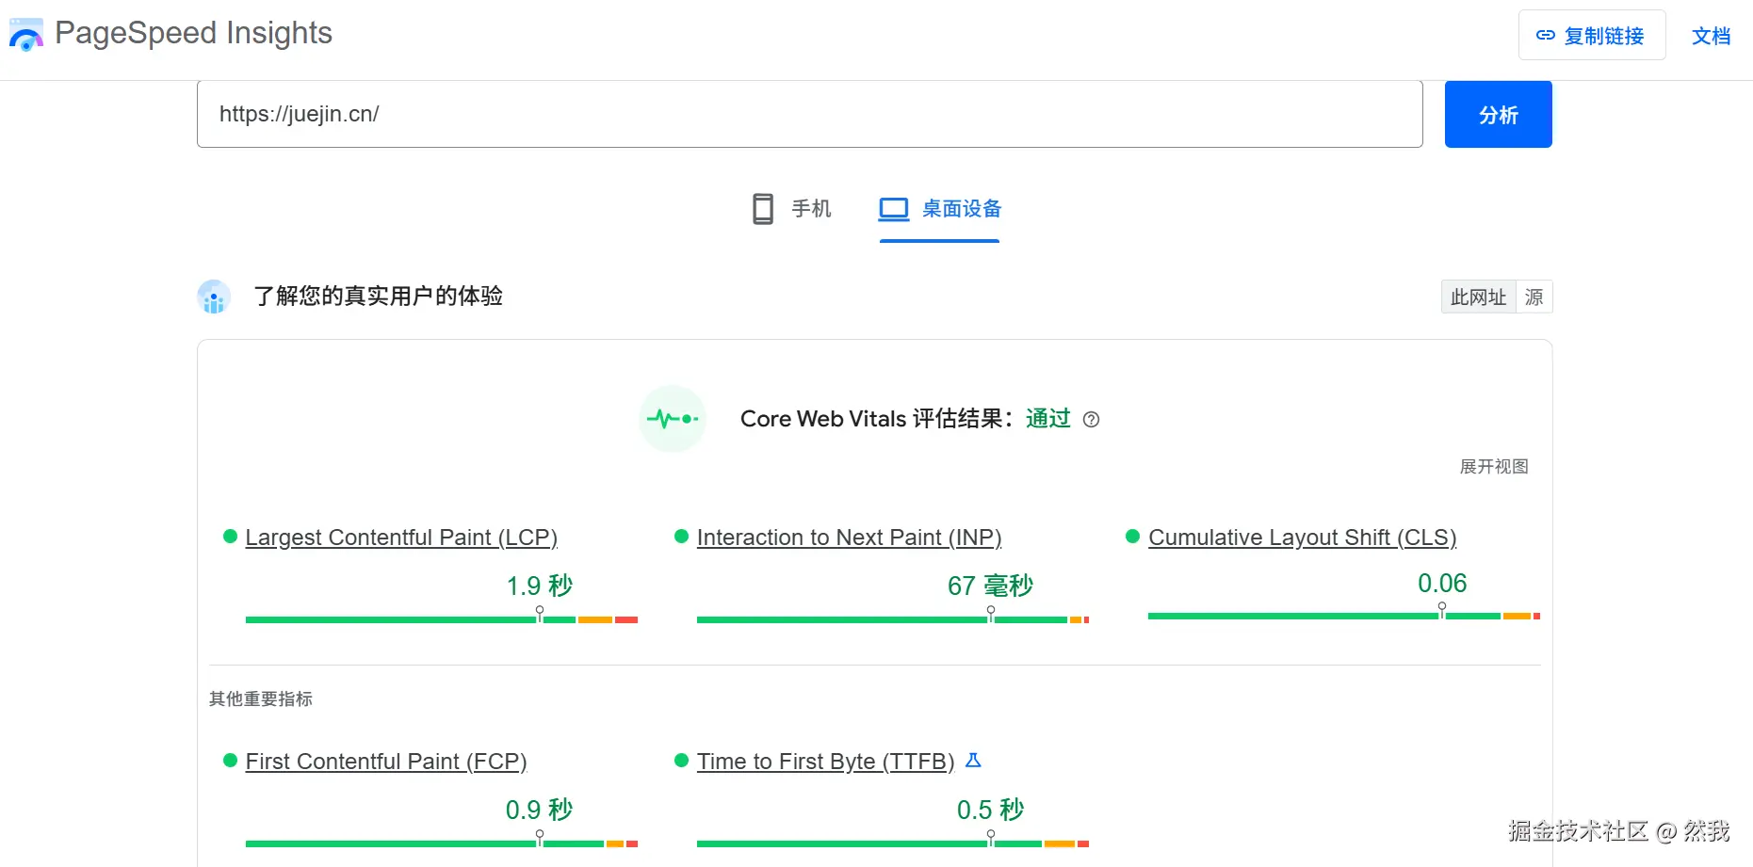
Task: Click the 复制链接 button
Action: pyautogui.click(x=1592, y=36)
